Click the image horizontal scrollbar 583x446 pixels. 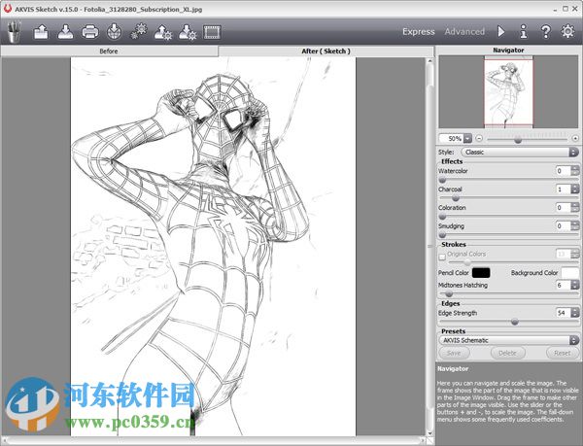(214, 441)
